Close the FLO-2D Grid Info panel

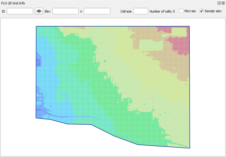tap(223, 3)
